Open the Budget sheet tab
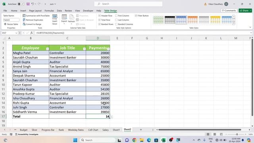The height and width of the screenshot is (143, 254). coord(24,130)
